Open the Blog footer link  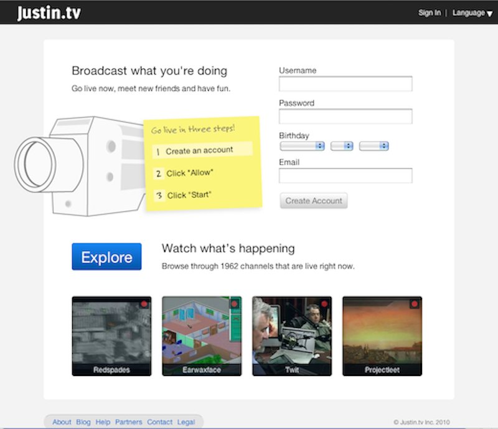(x=83, y=422)
